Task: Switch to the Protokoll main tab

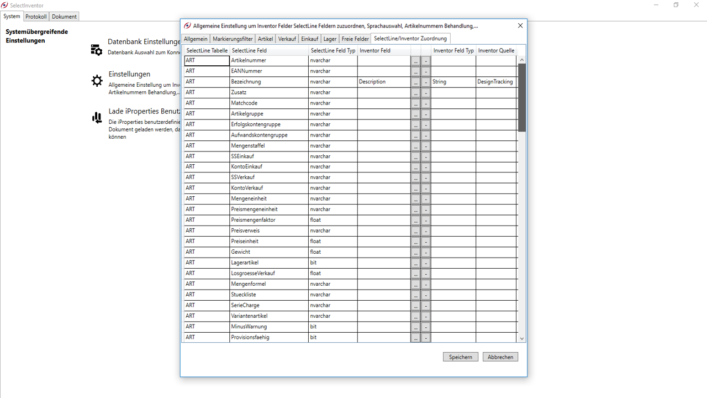Action: click(36, 17)
